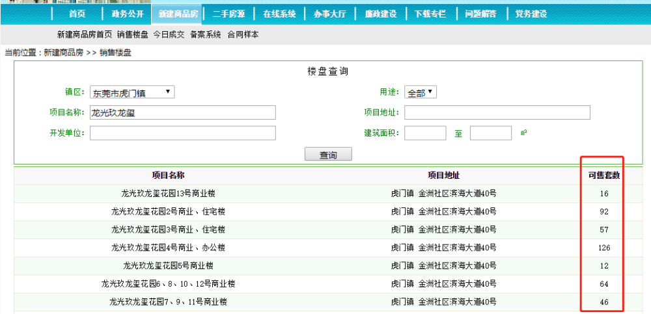Go to 备案系统 submenu link

click(206, 35)
